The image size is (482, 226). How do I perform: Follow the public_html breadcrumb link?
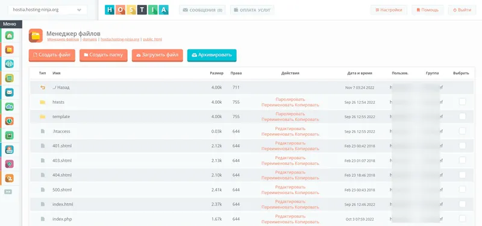[x=152, y=39]
